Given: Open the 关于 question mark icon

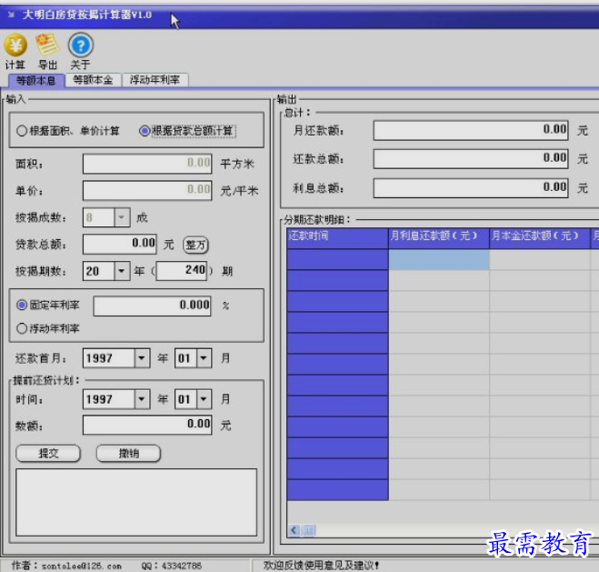Looking at the screenshot, I should point(81,45).
